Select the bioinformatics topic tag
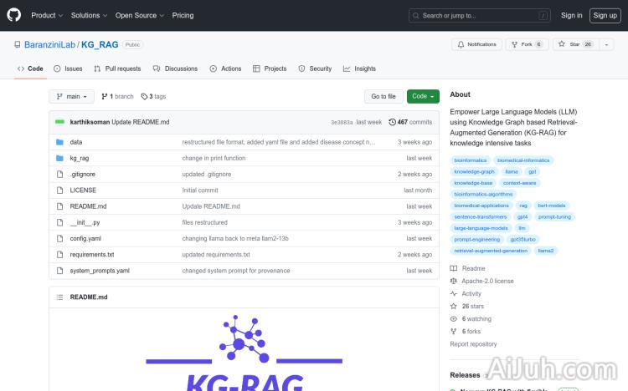The image size is (628, 391). click(471, 160)
